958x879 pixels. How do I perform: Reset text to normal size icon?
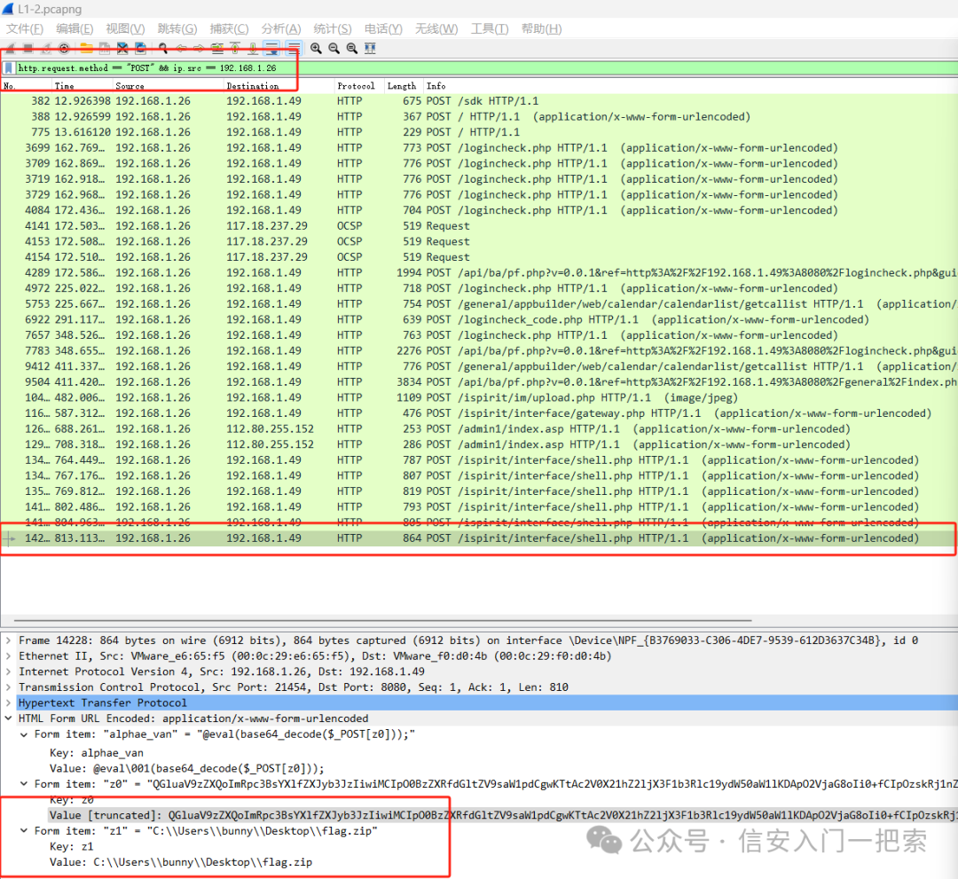point(352,48)
